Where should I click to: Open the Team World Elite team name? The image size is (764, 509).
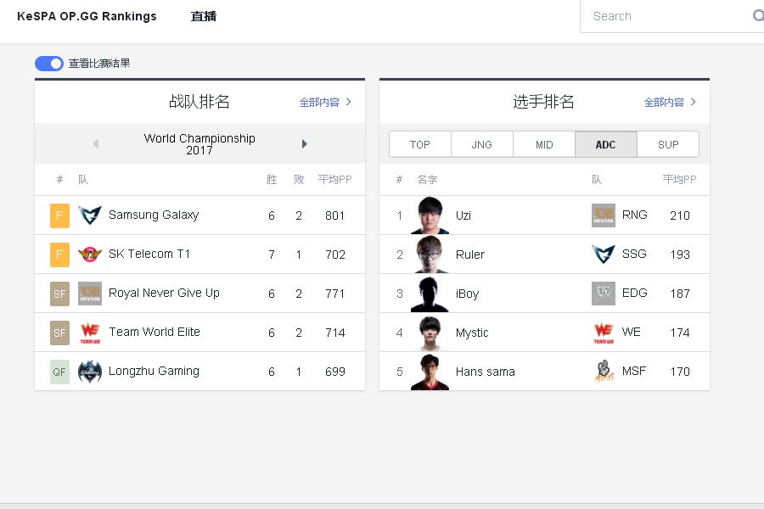tap(154, 332)
